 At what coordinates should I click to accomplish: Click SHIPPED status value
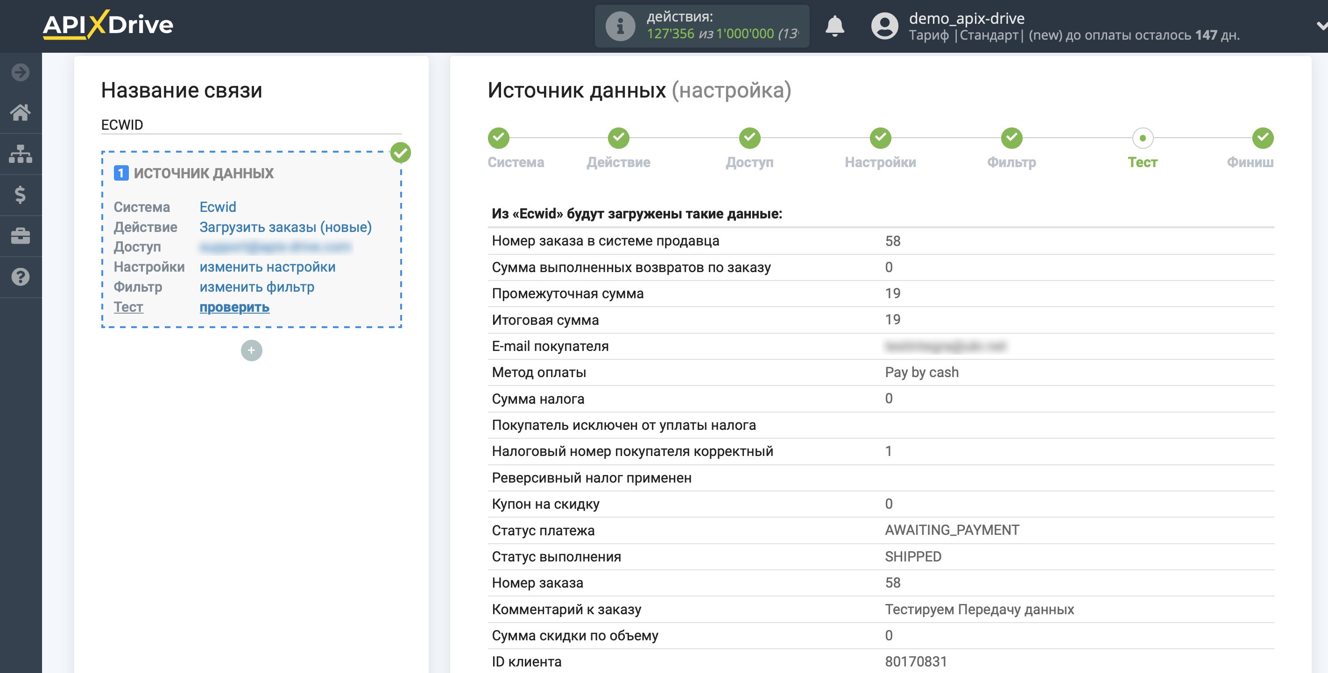913,556
